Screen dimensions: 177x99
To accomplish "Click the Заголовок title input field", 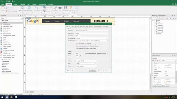I will [x=92, y=31].
